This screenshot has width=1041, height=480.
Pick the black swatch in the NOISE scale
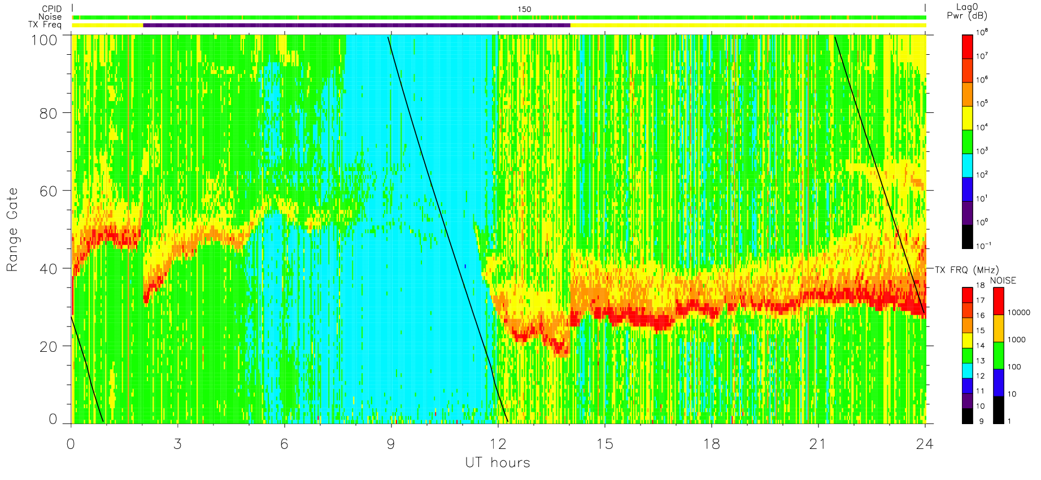(999, 410)
